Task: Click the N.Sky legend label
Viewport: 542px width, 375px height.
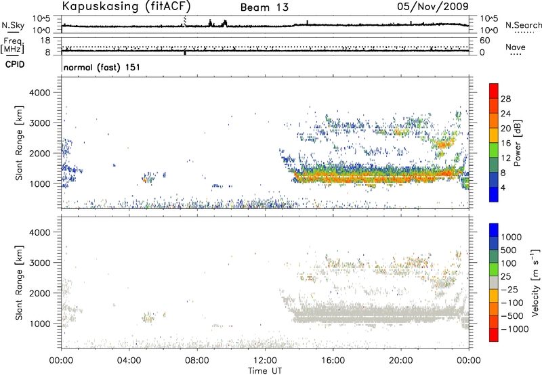Action: click(13, 25)
